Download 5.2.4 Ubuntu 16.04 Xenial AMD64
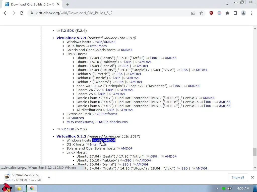This screenshot has height=192, width=257. (140, 66)
